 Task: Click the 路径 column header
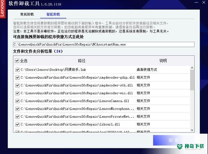click(x=81, y=61)
